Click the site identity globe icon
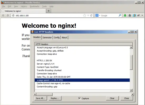Screen dimensions: 145x105 [x=13, y=16]
